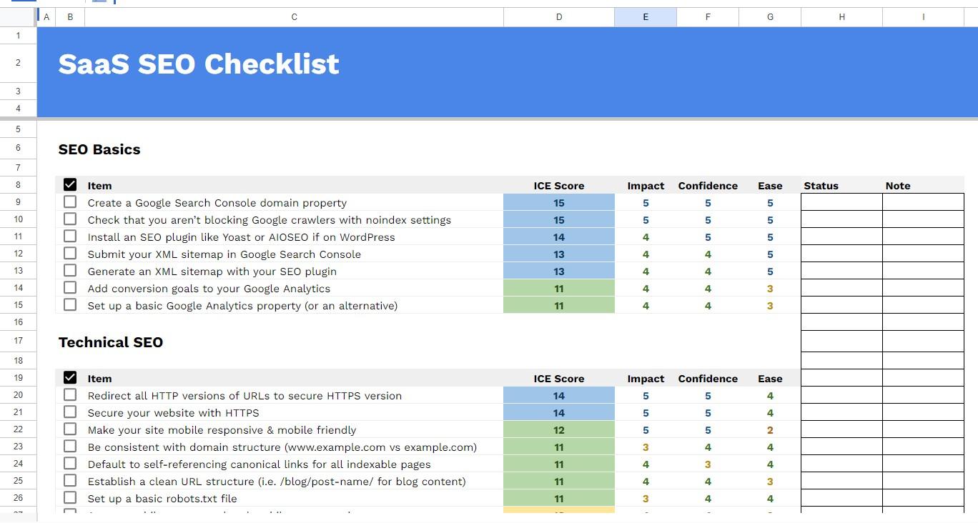The height and width of the screenshot is (523, 978).
Task: Check the box for Create a Google Search Console domain property
Action: [x=70, y=202]
